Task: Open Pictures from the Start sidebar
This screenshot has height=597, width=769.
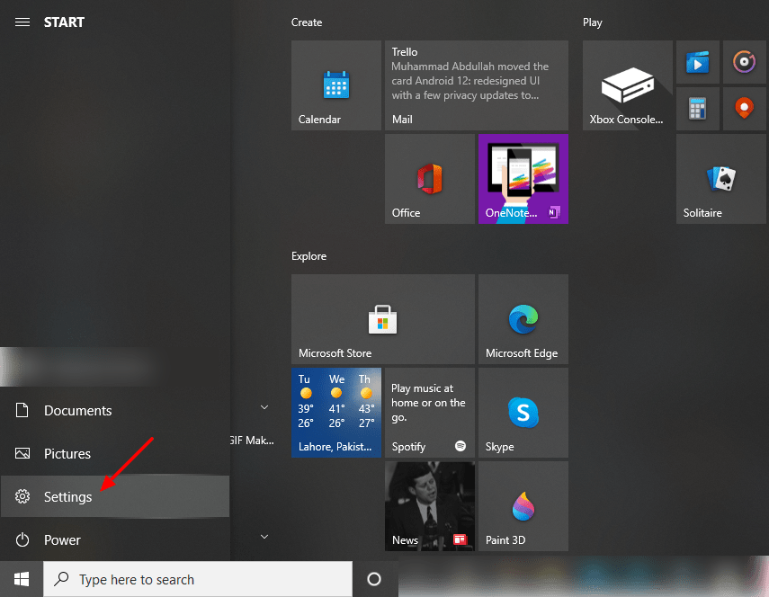Action: point(115,453)
